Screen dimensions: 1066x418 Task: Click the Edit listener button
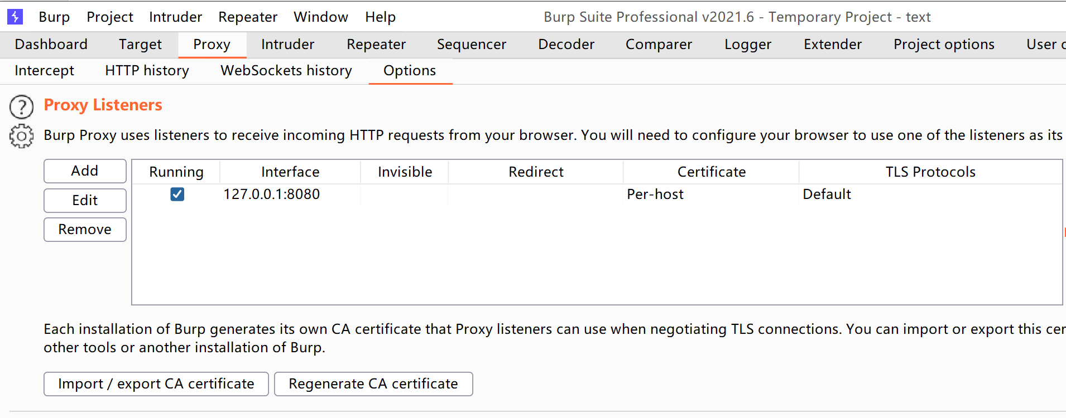pyautogui.click(x=85, y=201)
